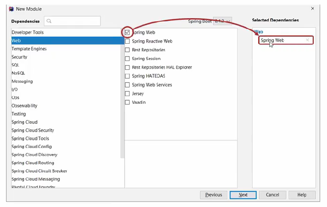Select Spring Cloud Tools category
The height and width of the screenshot is (207, 327).
(67, 138)
